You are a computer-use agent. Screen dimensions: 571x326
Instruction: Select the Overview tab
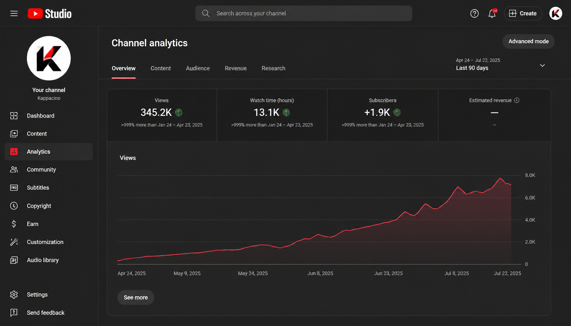pos(124,68)
